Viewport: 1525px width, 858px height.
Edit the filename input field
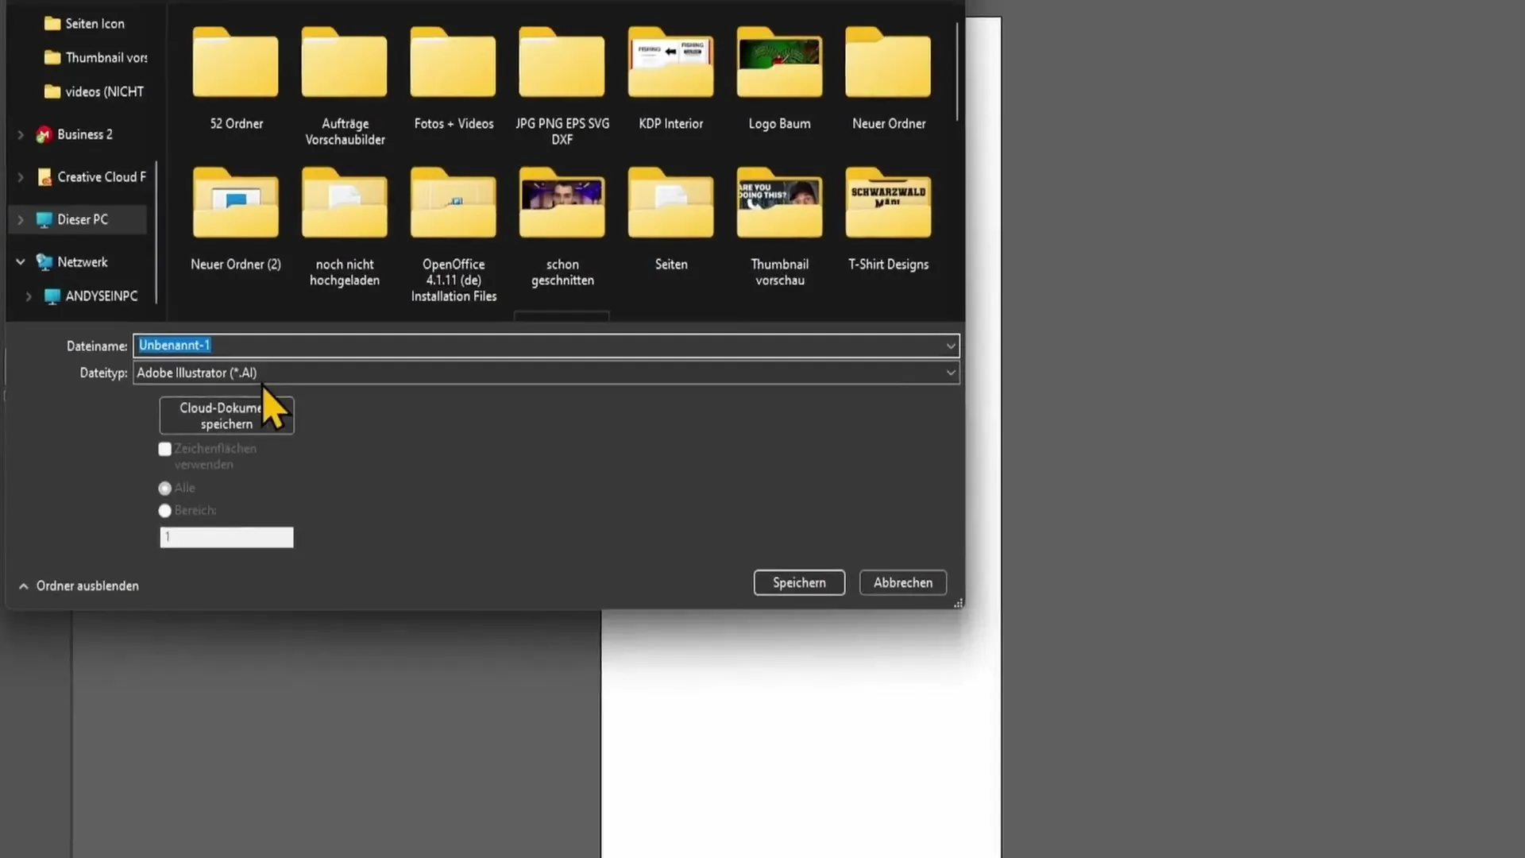click(x=543, y=345)
